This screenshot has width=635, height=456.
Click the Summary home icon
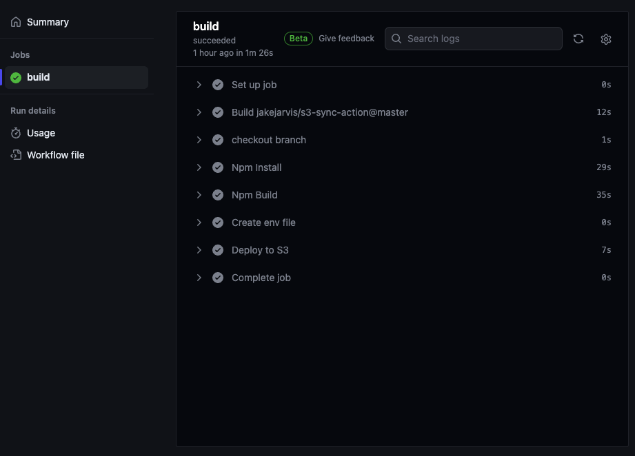coord(16,22)
